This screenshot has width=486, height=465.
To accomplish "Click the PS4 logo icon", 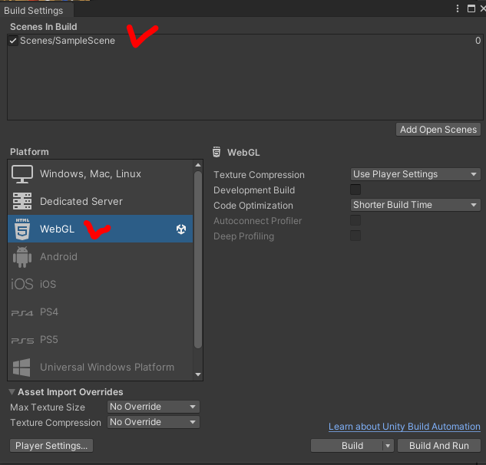I will click(x=22, y=313).
